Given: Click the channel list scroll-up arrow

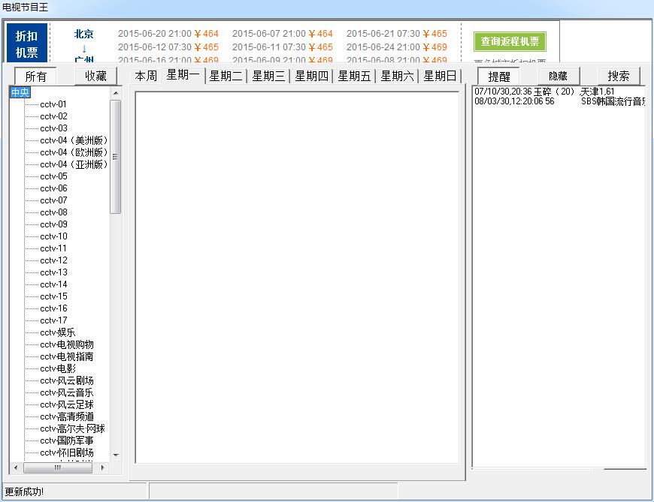Looking at the screenshot, I should point(116,93).
